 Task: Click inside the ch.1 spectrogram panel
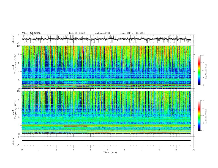point(106,67)
